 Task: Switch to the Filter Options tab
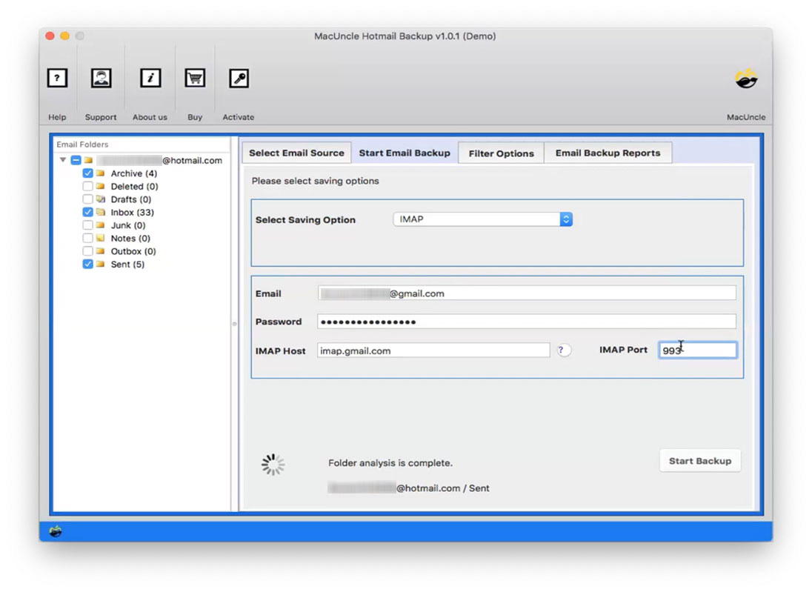[501, 153]
